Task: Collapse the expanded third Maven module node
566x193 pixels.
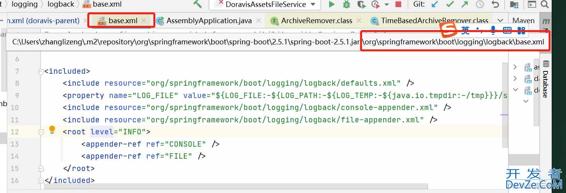Action: [515, 90]
